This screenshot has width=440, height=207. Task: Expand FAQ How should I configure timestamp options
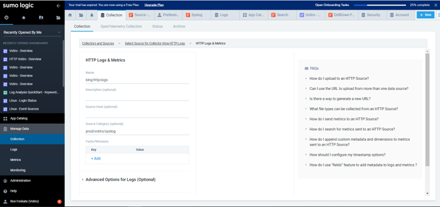(347, 155)
